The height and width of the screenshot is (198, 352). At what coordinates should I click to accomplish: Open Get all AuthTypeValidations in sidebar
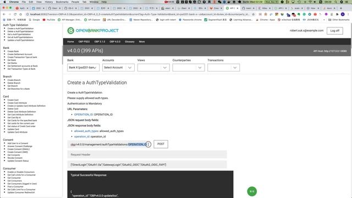click(x=20, y=37)
